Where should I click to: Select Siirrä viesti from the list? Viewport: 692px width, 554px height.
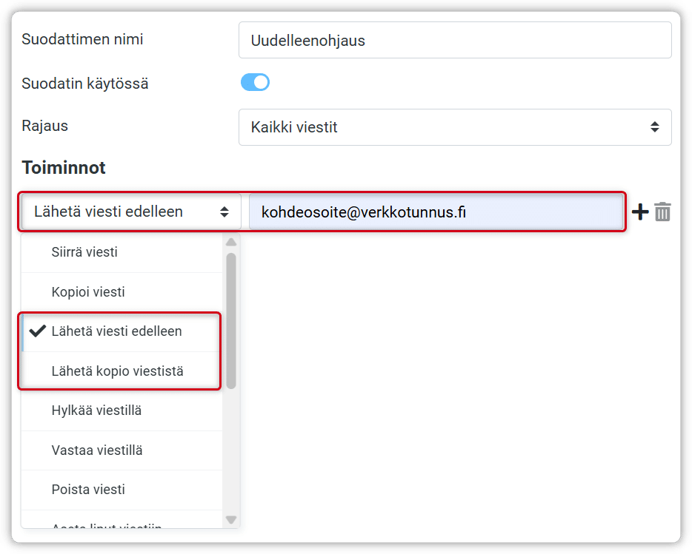pos(84,252)
